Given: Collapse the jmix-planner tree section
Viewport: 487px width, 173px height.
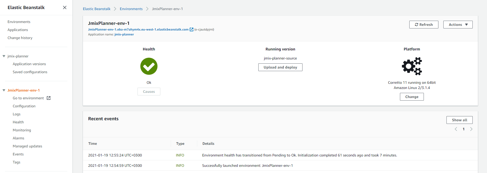Looking at the screenshot, I should coord(4,56).
